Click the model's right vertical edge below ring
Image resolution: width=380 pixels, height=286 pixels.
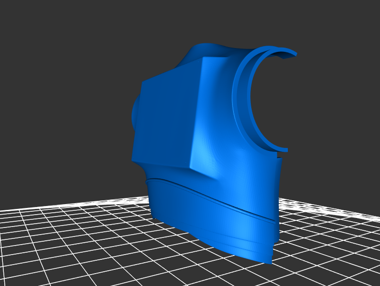click(x=278, y=190)
